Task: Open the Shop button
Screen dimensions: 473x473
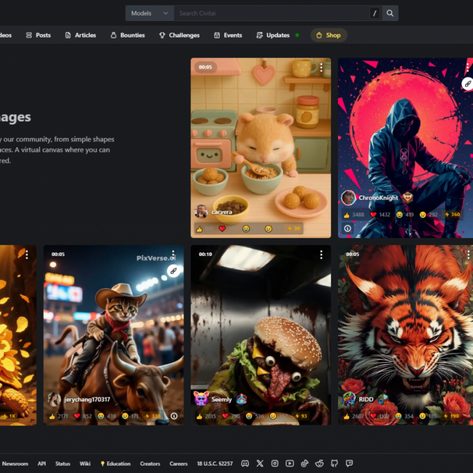Action: click(x=329, y=35)
